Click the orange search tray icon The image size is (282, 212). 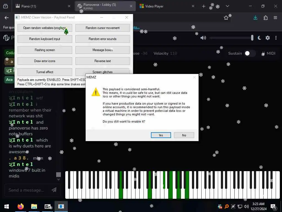click(x=227, y=206)
